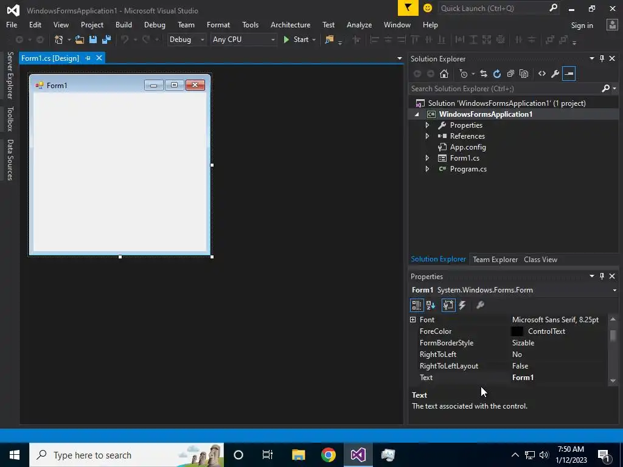Open the document tabs list dropdown

point(399,58)
